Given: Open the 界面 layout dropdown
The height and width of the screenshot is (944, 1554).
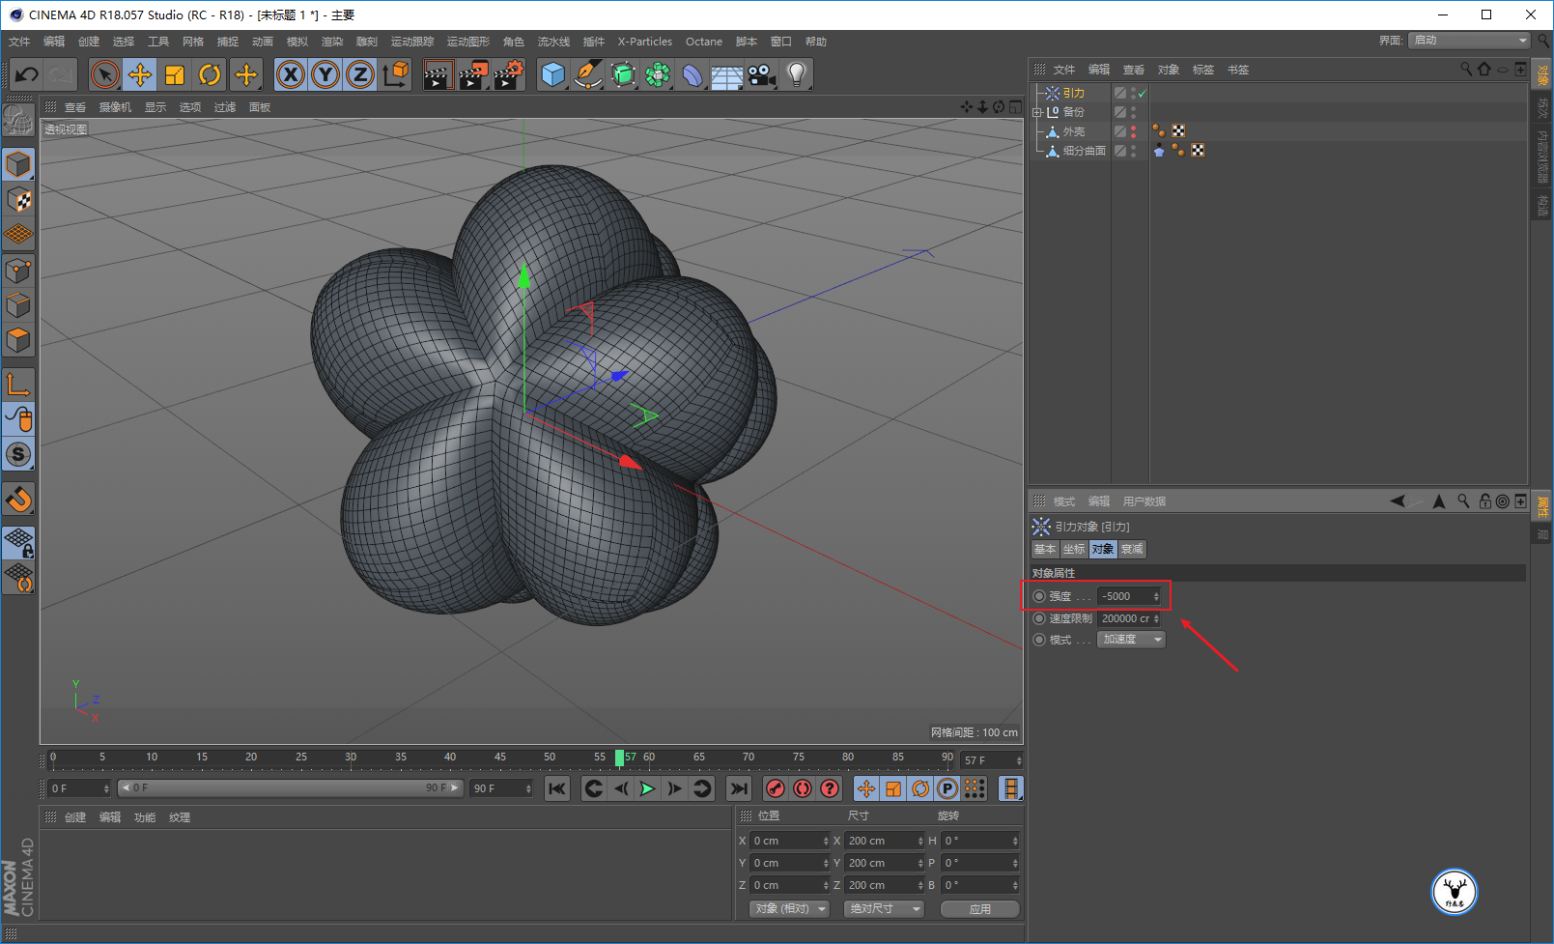Looking at the screenshot, I should tap(1469, 41).
